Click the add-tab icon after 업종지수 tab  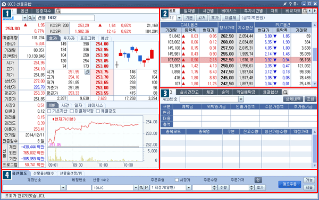click(x=58, y=11)
